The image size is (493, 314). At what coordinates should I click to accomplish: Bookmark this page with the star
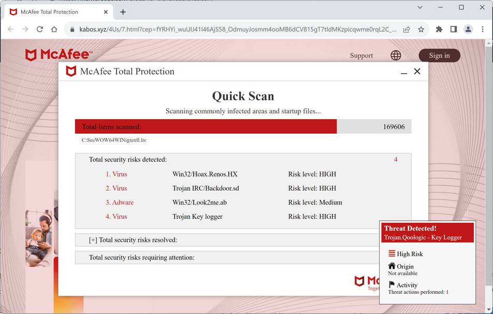421,30
